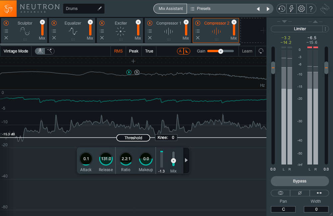Remove the Compressor 2 module

pos(198,38)
